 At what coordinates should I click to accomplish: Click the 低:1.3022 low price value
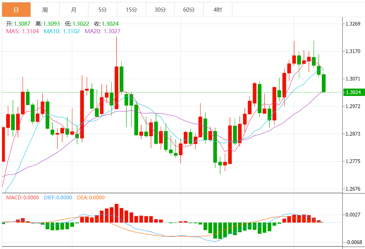[x=77, y=24]
